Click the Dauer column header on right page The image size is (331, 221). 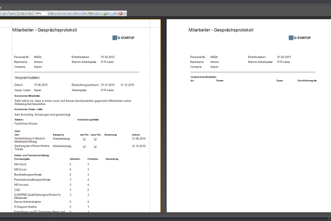280,81
